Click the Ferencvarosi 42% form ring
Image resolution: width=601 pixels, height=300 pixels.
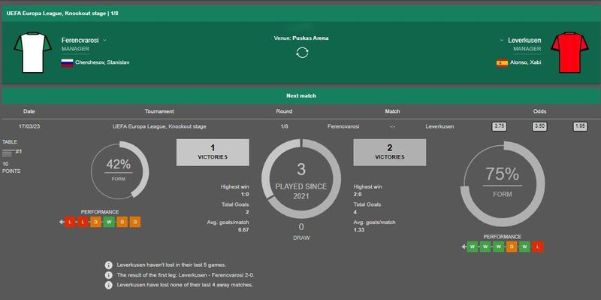tap(120, 170)
